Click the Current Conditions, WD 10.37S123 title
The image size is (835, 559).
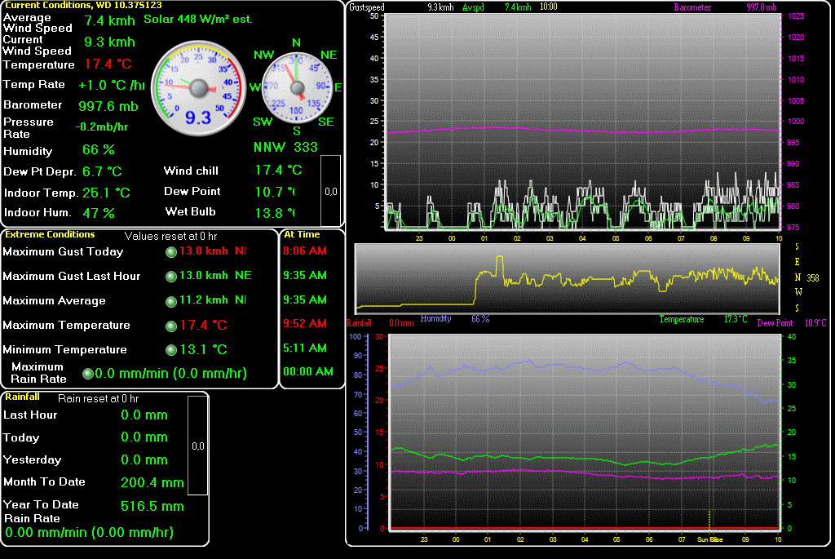[84, 5]
